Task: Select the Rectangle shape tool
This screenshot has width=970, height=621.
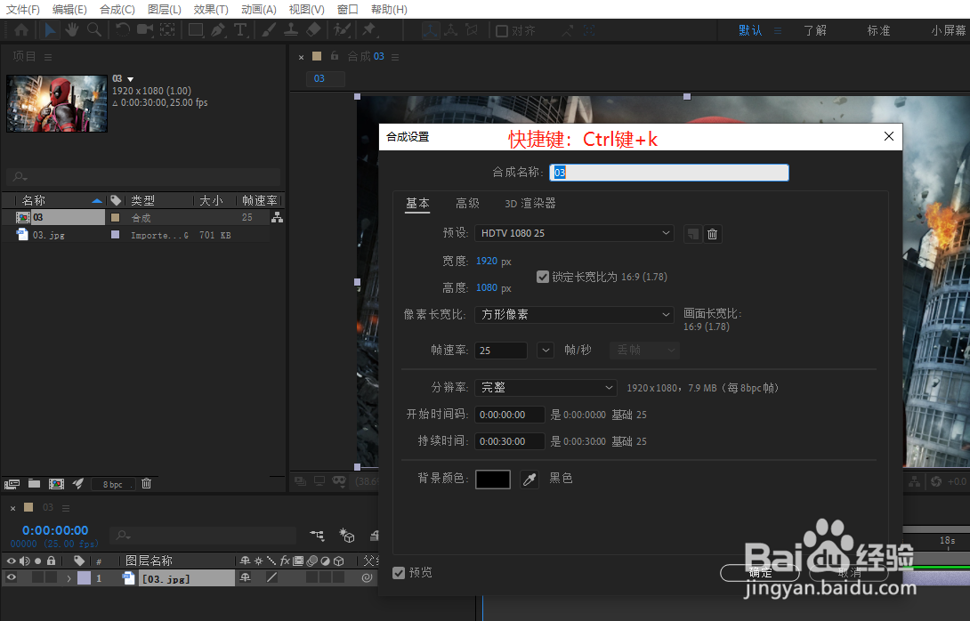Action: (x=196, y=29)
